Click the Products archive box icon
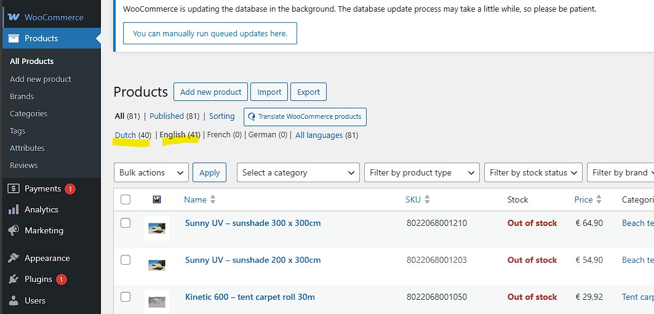 pyautogui.click(x=14, y=38)
